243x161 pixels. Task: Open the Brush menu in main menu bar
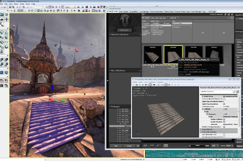point(16,4)
